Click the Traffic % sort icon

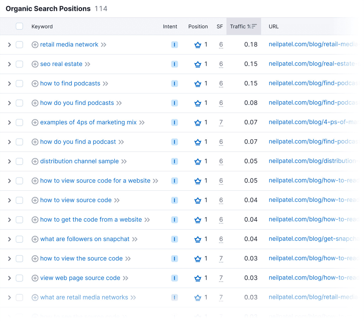coord(254,26)
